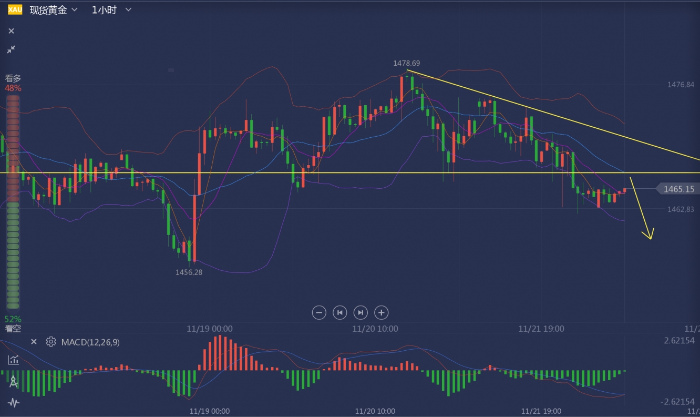Zoom in chart with plus button

(x=381, y=312)
